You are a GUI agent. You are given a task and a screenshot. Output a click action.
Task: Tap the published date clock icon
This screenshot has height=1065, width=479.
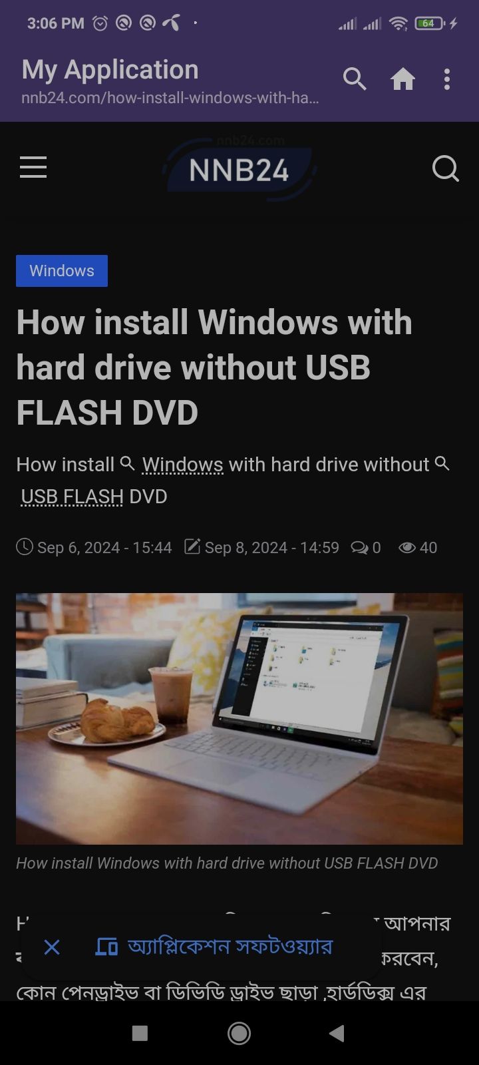(25, 547)
